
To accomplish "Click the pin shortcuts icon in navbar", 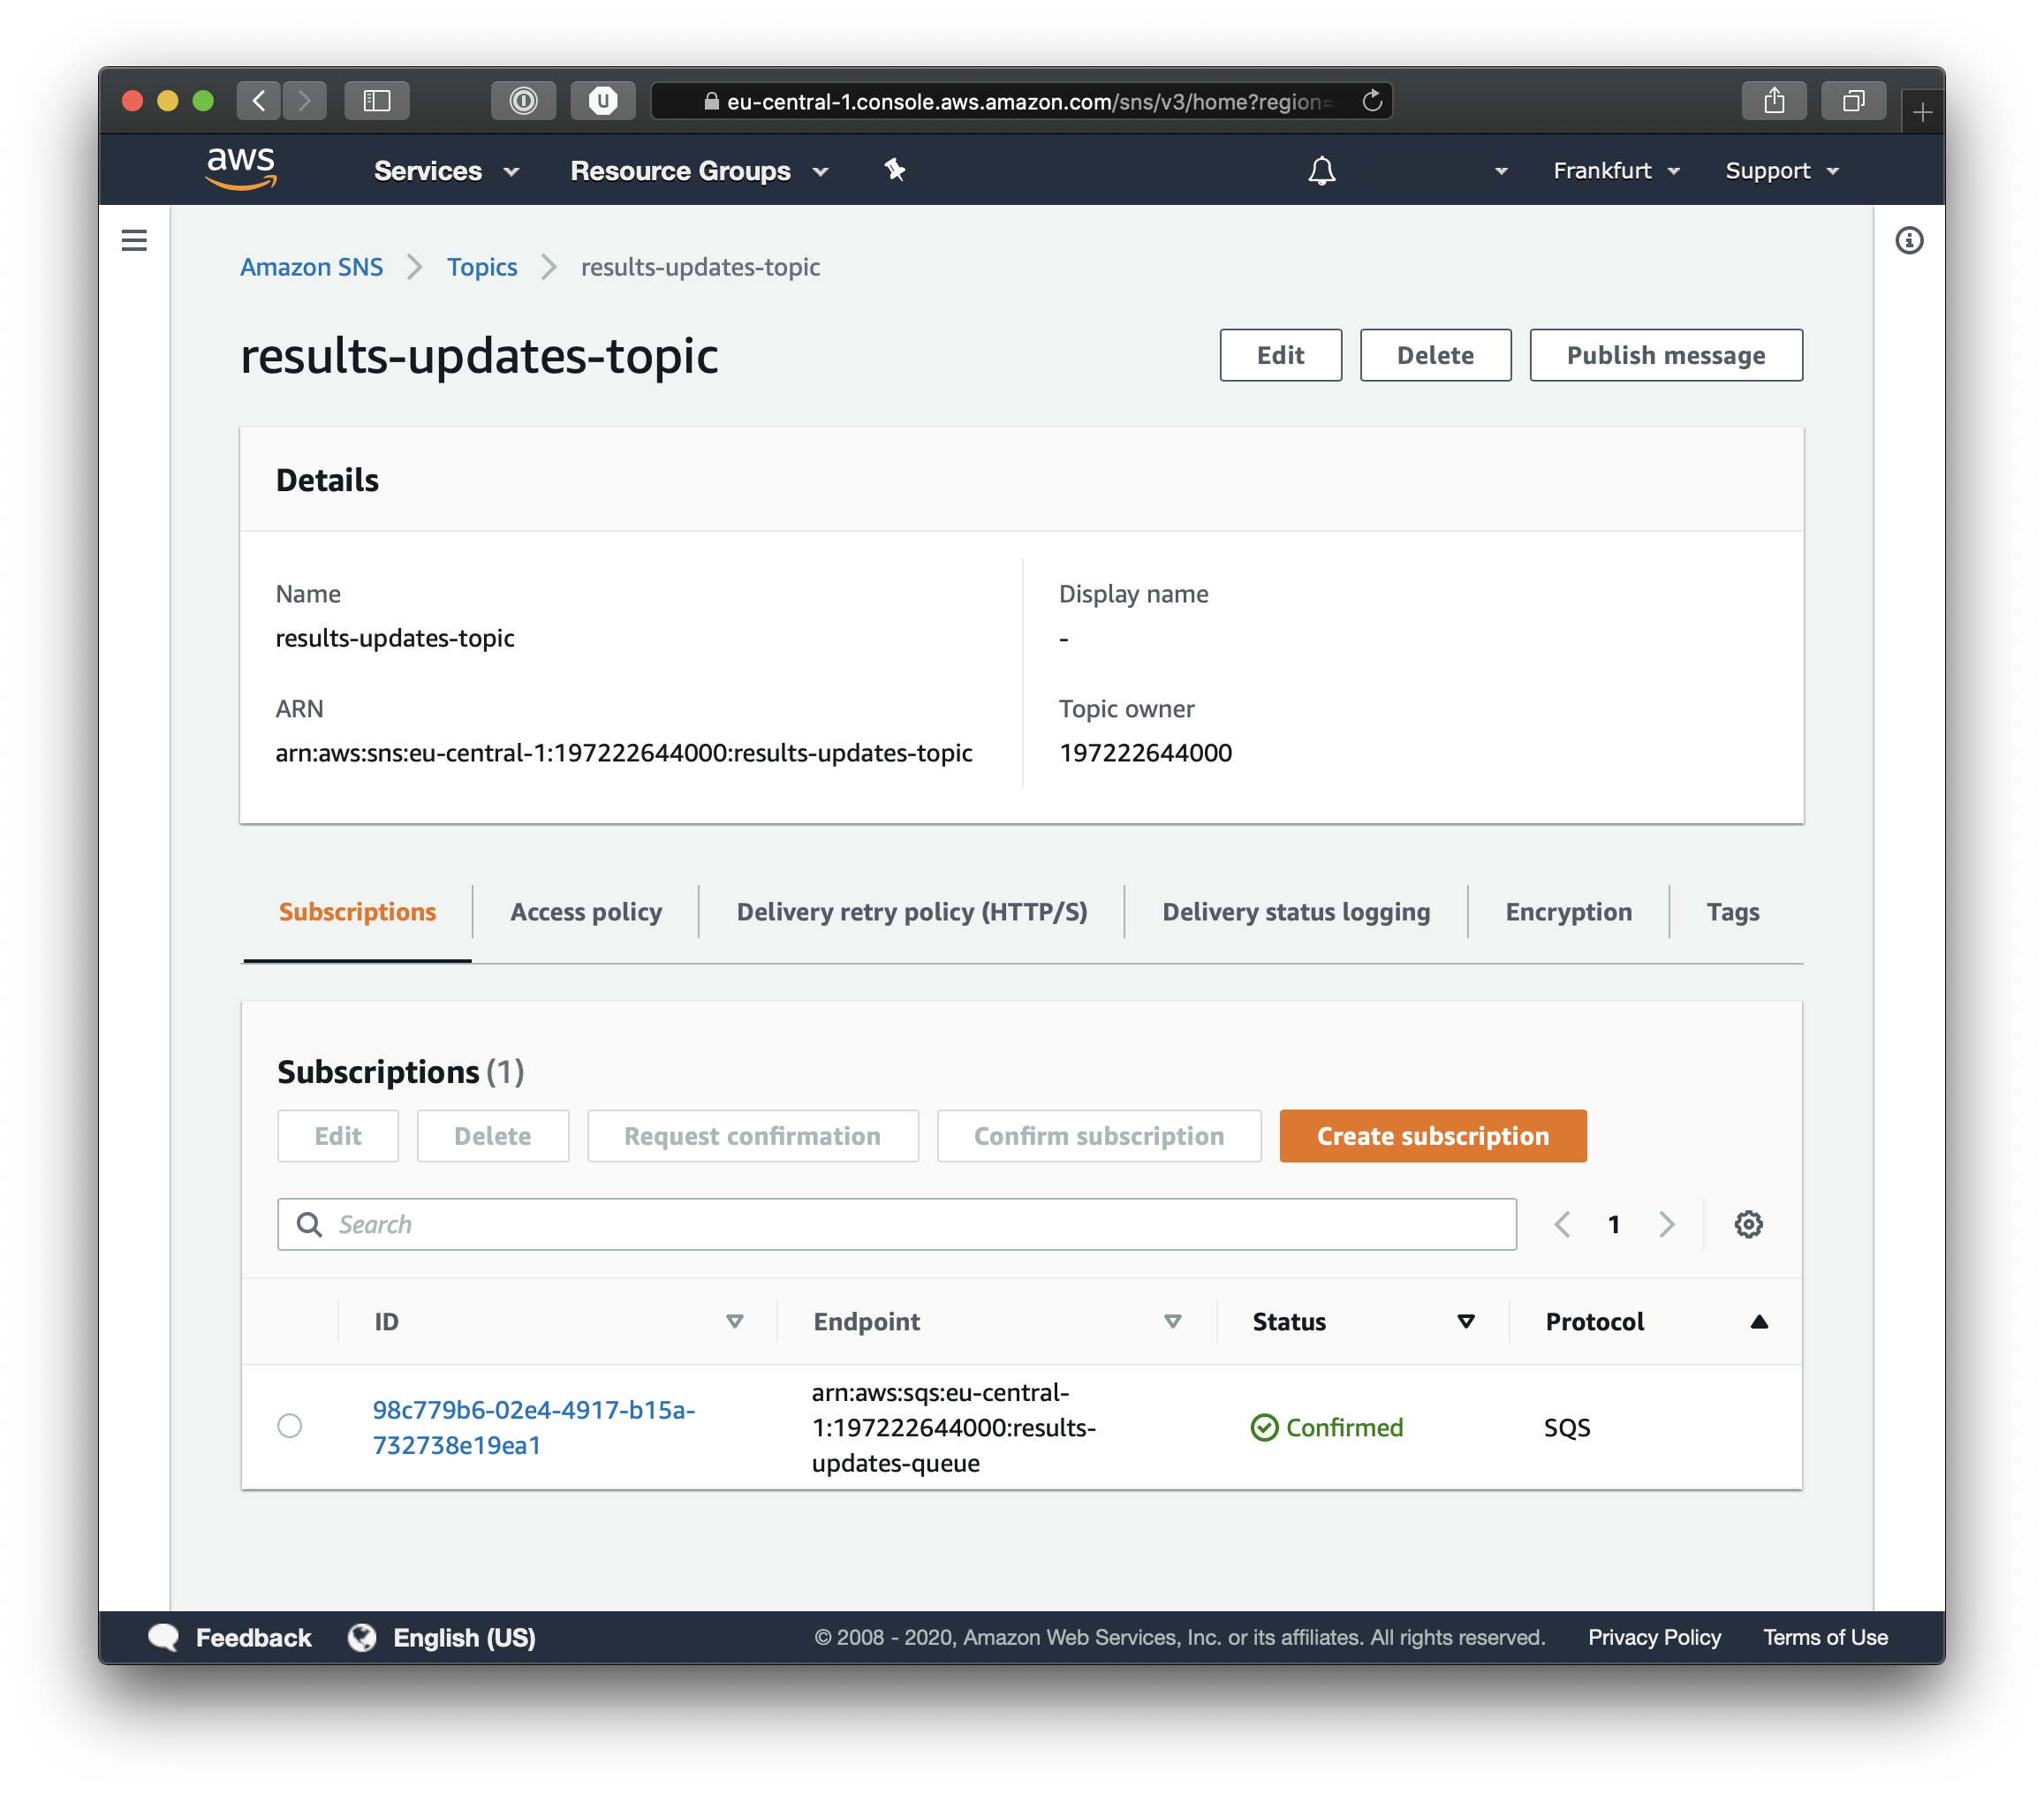I will pyautogui.click(x=894, y=170).
